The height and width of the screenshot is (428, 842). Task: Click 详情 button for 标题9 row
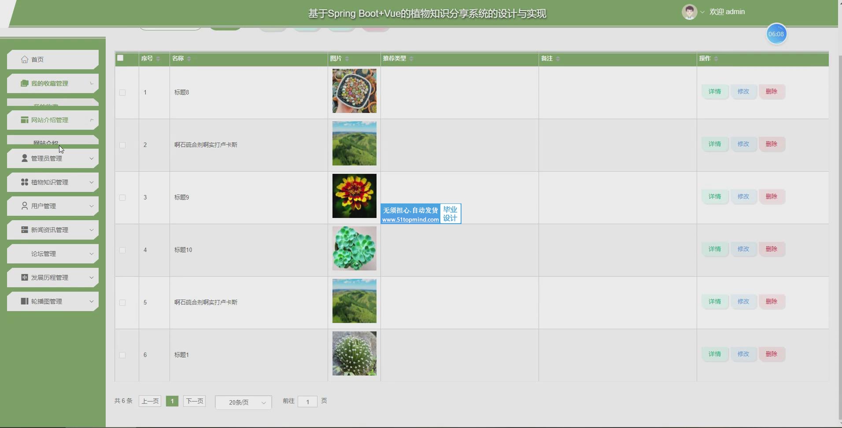(714, 196)
